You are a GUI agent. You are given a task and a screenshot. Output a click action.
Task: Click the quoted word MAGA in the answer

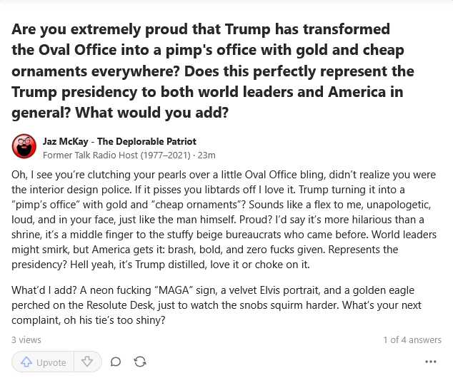174,290
